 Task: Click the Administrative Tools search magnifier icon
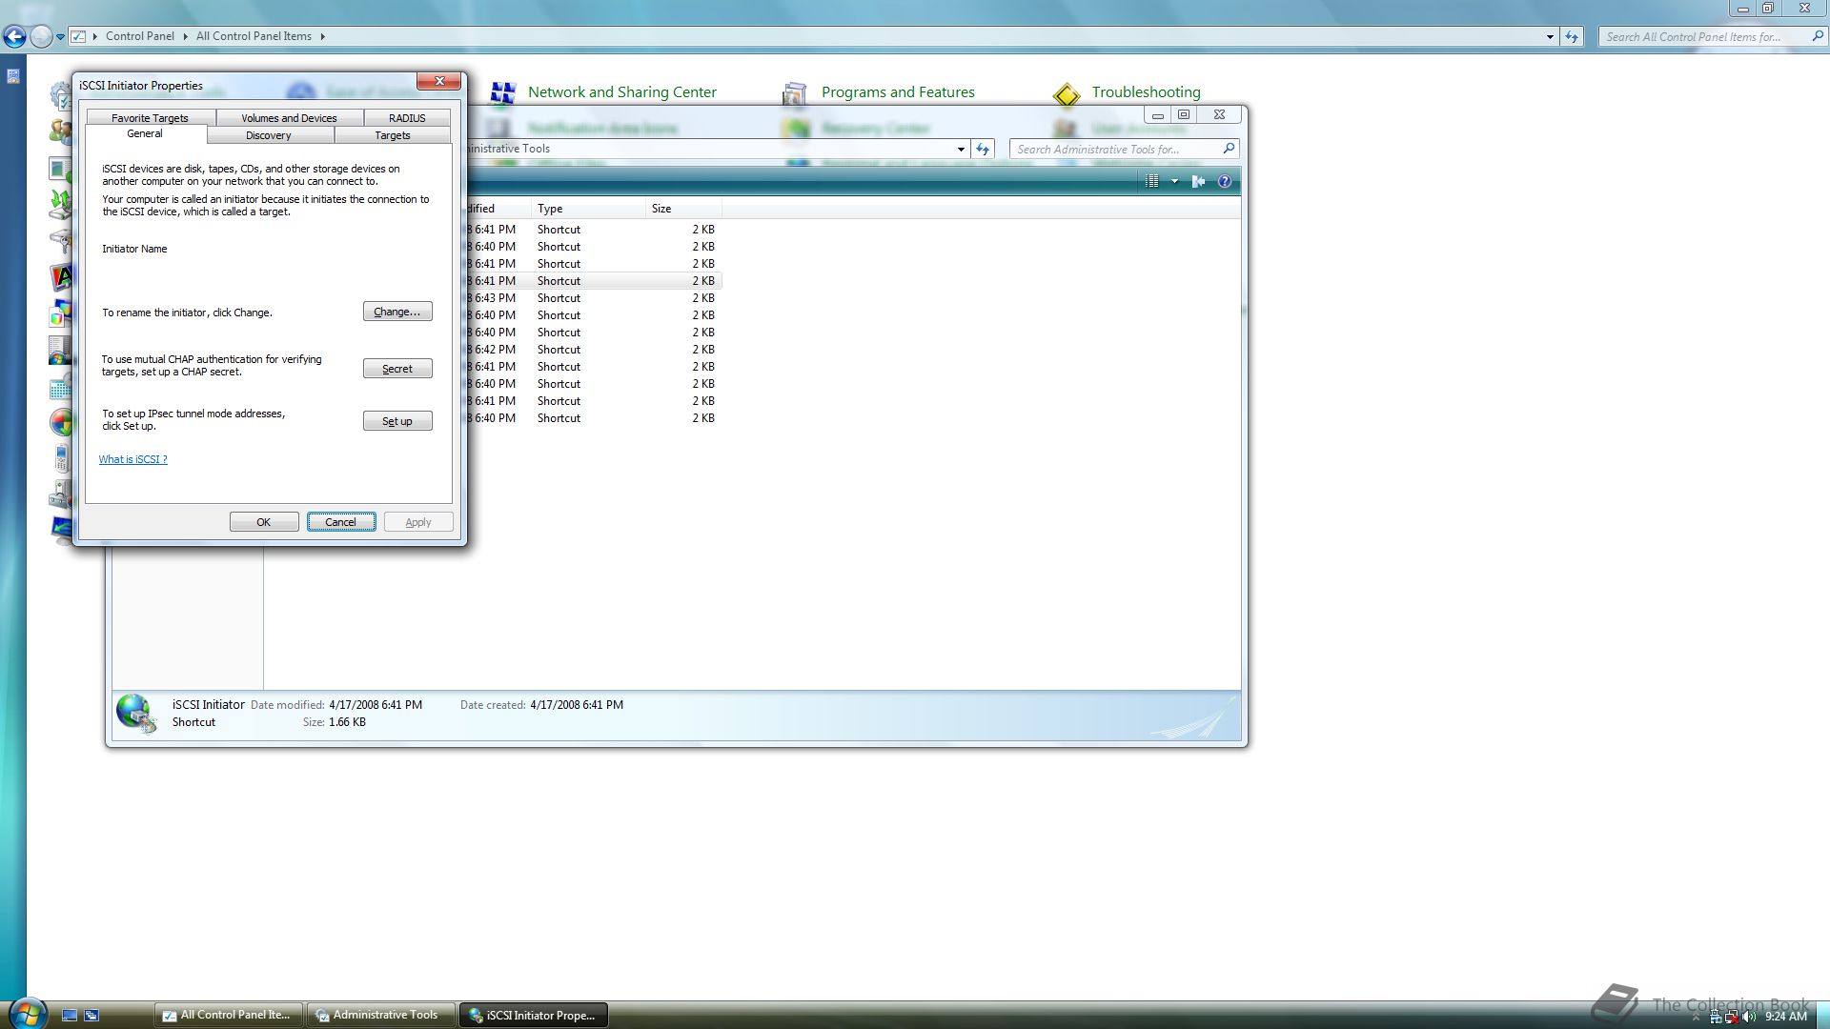point(1229,149)
